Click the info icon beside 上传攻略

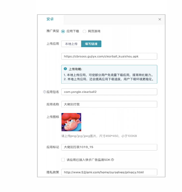click(65, 69)
